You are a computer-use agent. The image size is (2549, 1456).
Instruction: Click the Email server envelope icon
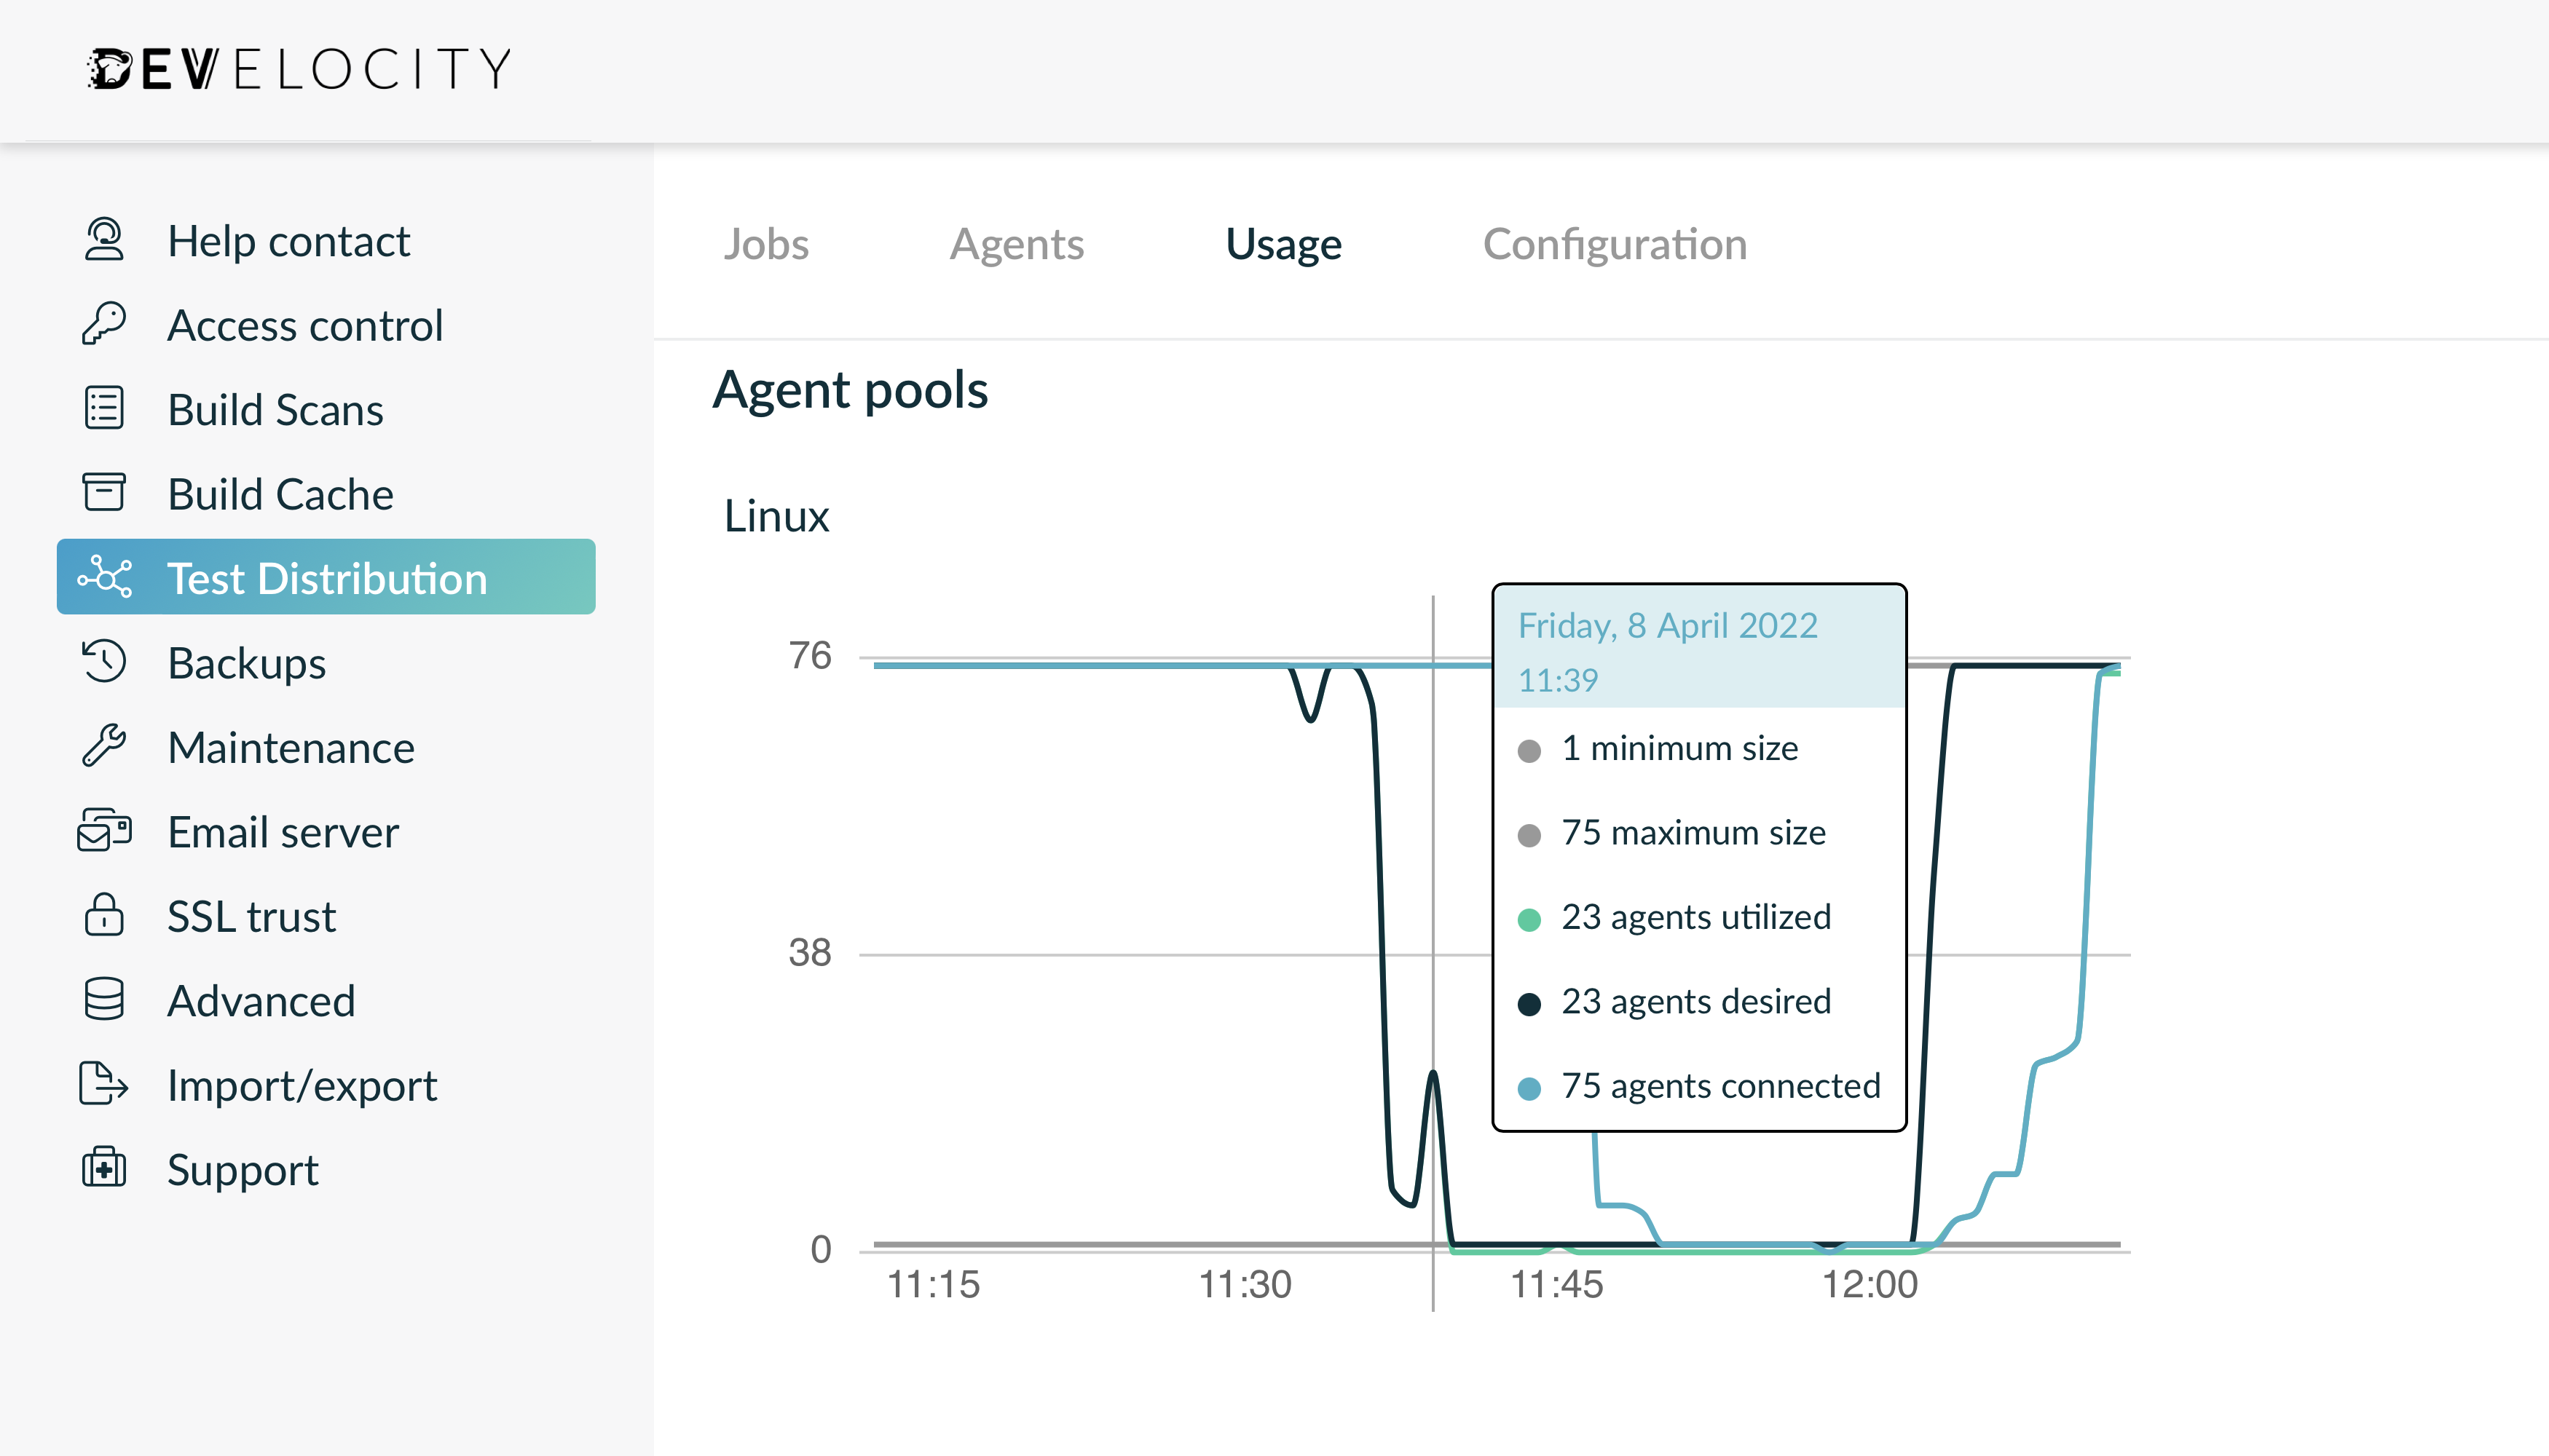pos(104,830)
